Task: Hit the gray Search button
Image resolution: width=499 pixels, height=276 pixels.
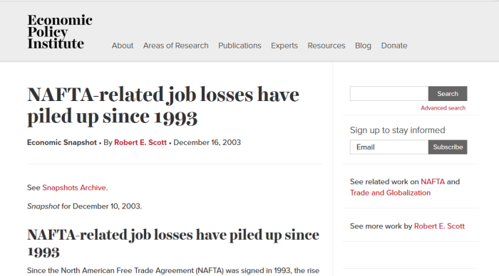Action: [448, 94]
